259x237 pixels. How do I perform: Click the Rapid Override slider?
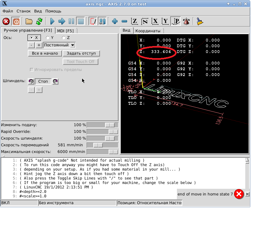tap(103, 132)
